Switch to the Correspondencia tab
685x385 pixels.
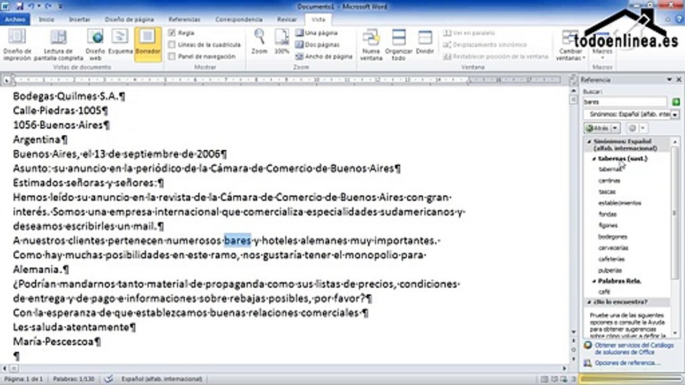pos(239,19)
